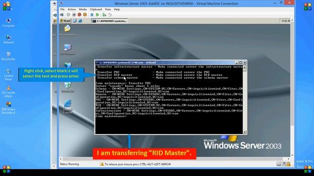The height and width of the screenshot is (176, 314).
Task: Click the Turn Off VM toolbar icon
Action: (x=74, y=15)
